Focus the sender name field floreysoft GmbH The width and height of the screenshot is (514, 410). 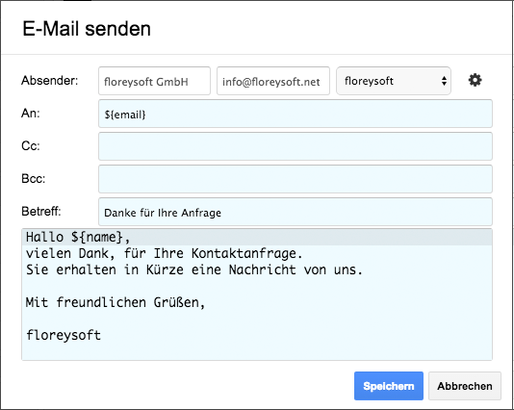tap(154, 81)
